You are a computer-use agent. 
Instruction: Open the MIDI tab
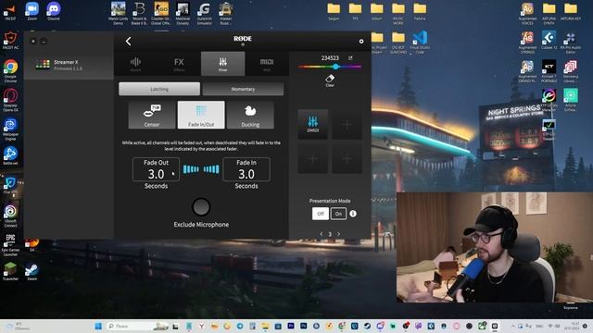(x=267, y=64)
